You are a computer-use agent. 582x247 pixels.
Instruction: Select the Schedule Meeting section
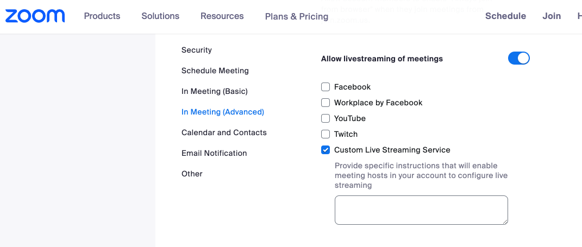coord(215,71)
